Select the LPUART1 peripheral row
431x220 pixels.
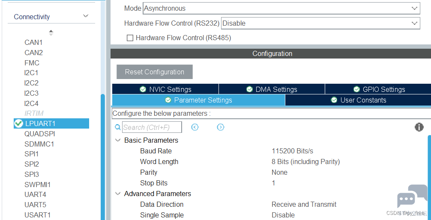coord(51,123)
